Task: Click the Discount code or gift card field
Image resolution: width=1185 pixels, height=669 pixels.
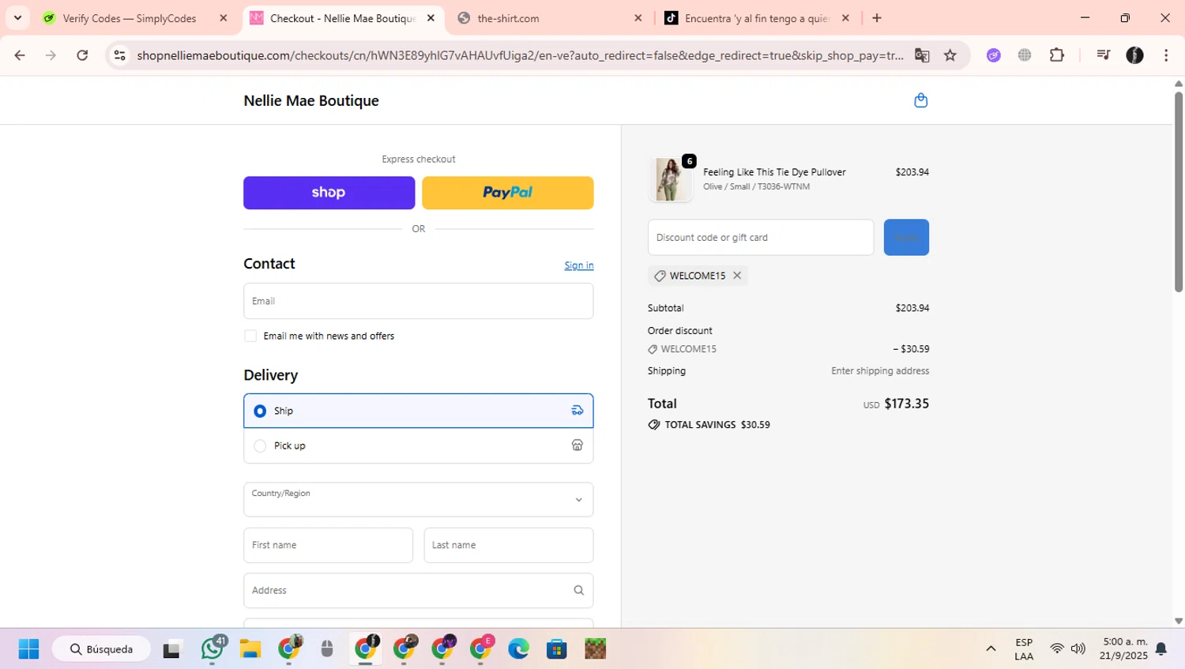Action: [x=761, y=237]
